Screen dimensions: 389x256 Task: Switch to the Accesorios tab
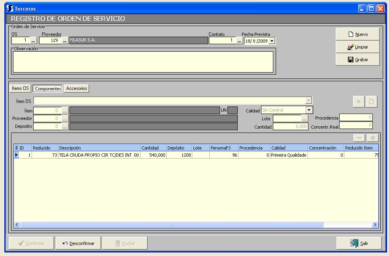click(76, 89)
